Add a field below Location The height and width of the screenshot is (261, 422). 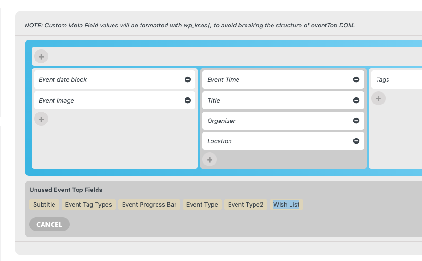tap(210, 160)
